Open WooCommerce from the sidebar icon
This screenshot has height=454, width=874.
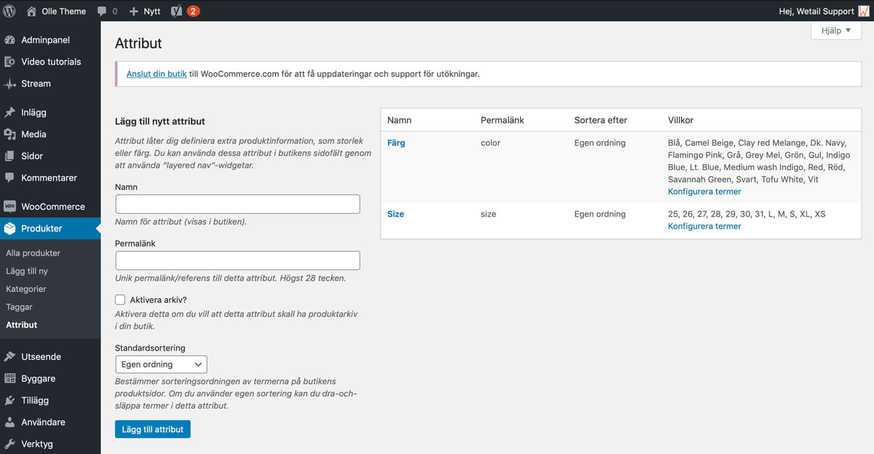click(10, 206)
